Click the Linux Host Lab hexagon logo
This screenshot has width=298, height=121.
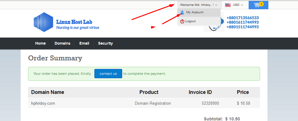click(43, 22)
